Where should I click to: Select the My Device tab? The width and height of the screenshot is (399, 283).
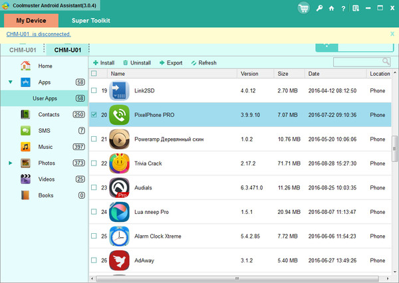[x=31, y=21]
